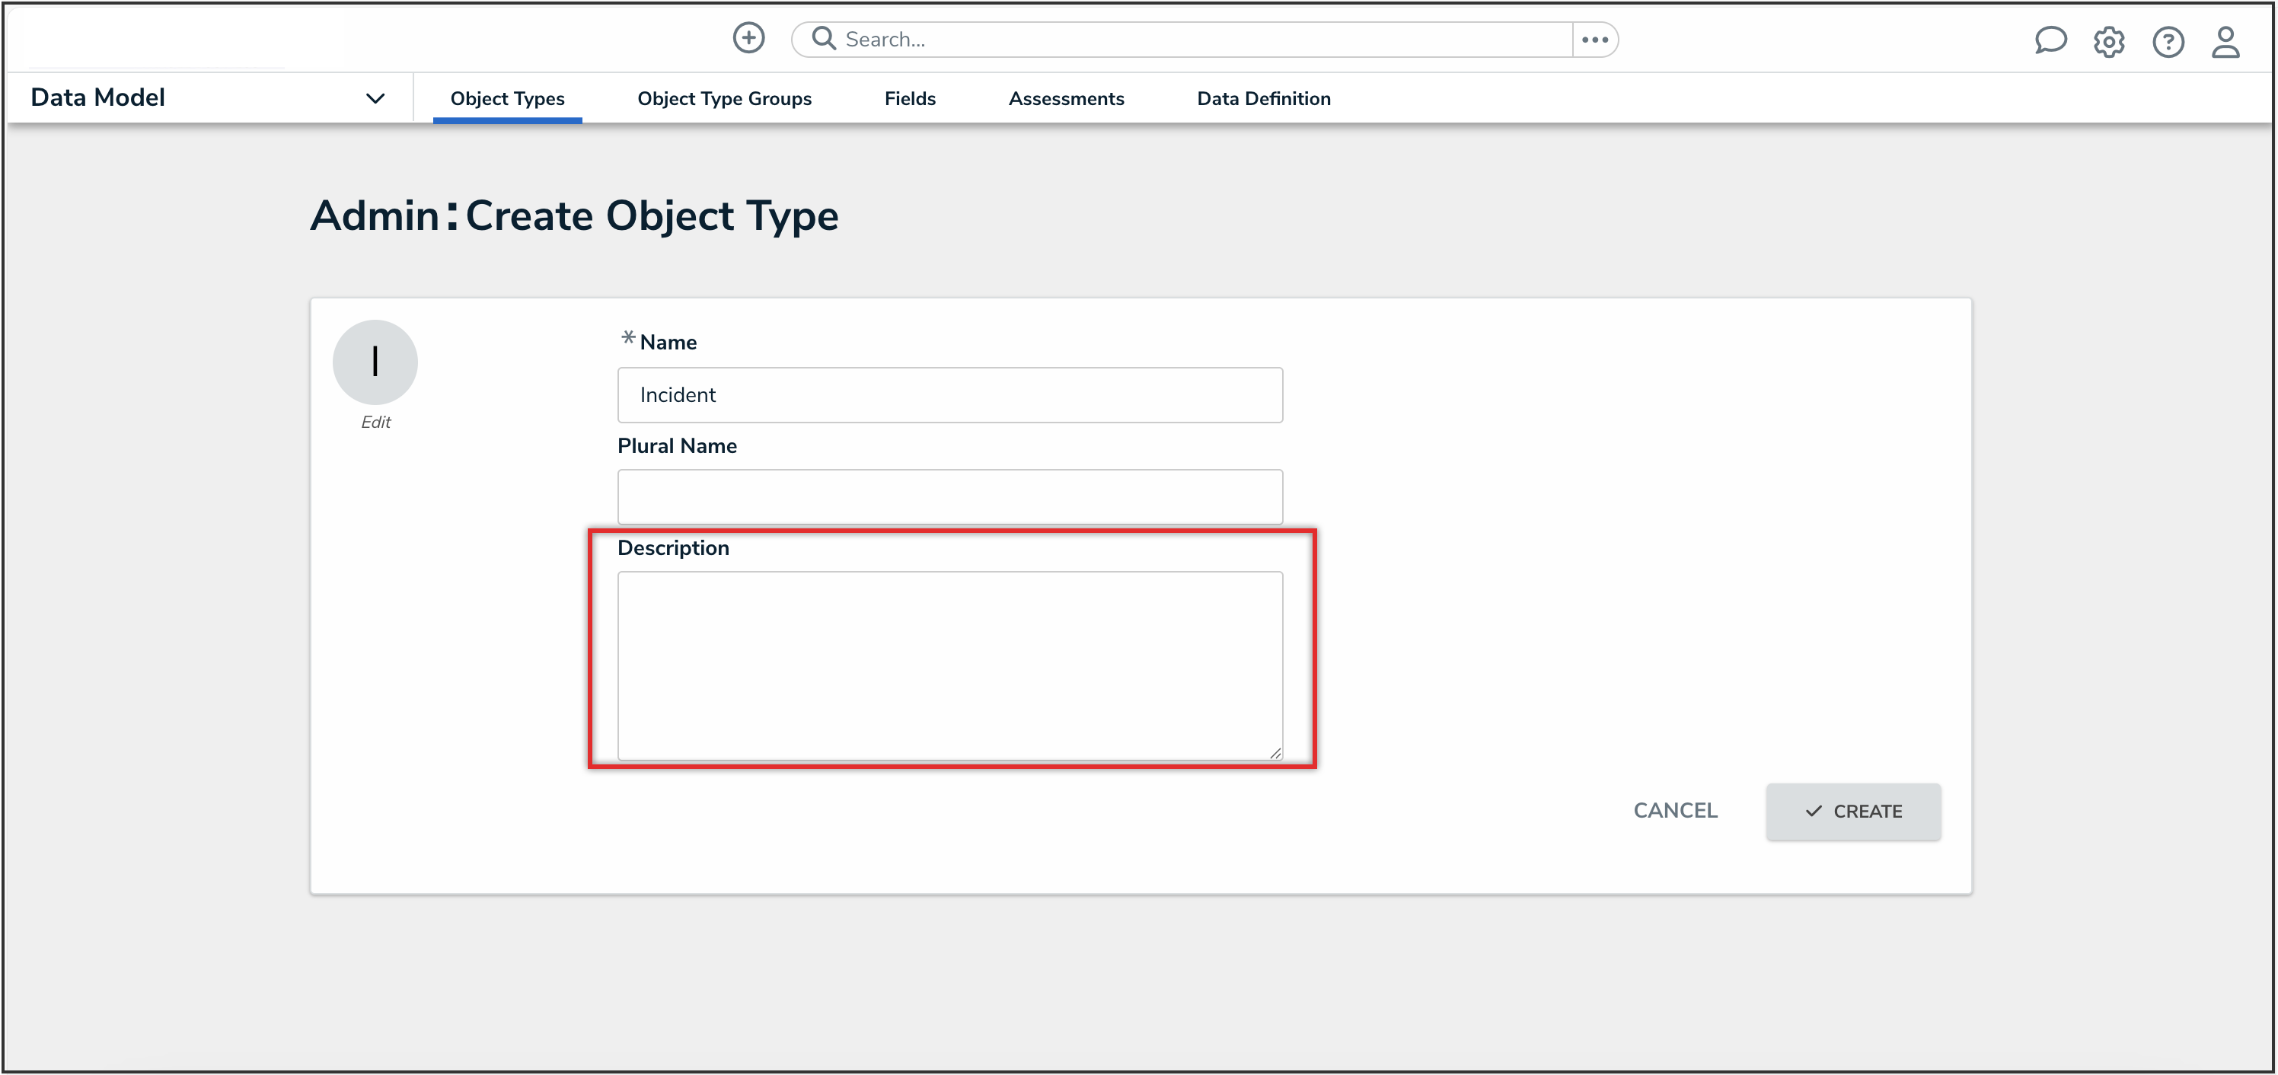Click the plus quick-add icon
This screenshot has height=1075, width=2278.
point(748,38)
